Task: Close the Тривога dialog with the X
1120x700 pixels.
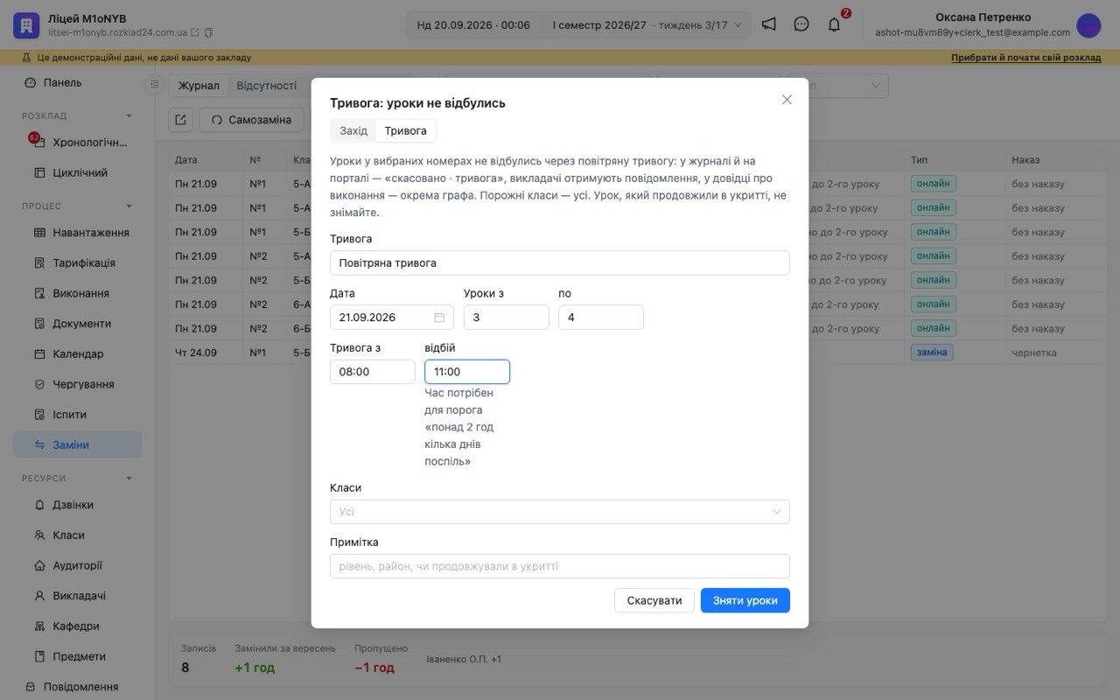Action: pyautogui.click(x=787, y=100)
